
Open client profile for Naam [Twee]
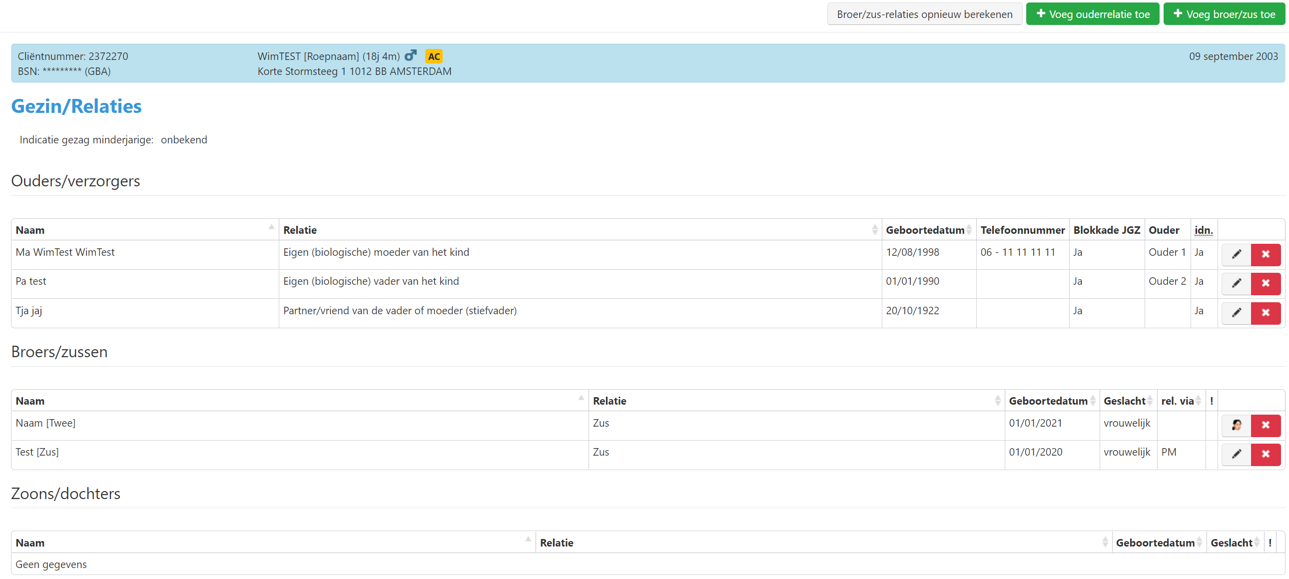pyautogui.click(x=1236, y=425)
